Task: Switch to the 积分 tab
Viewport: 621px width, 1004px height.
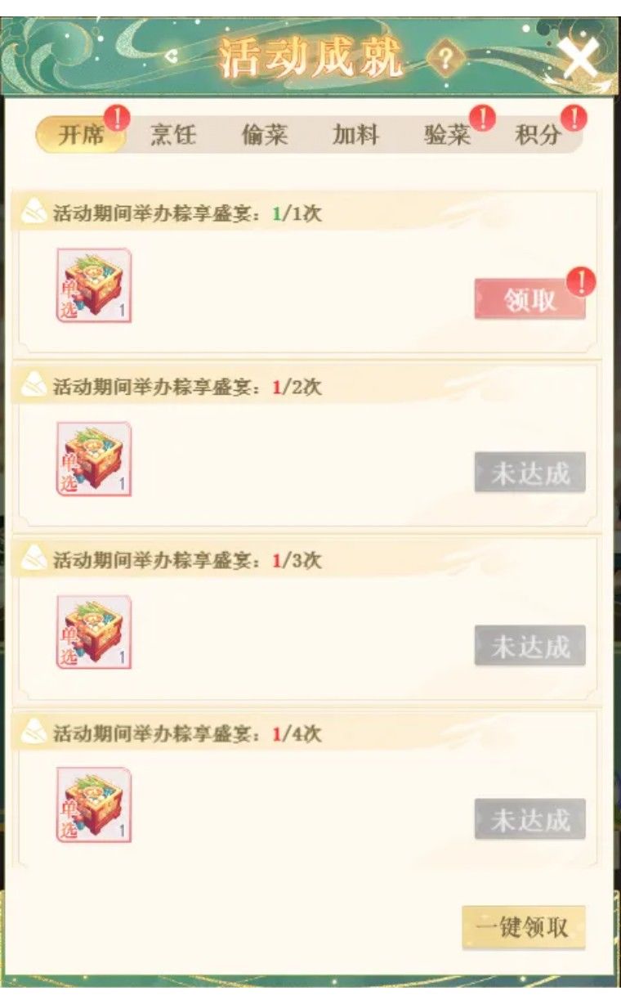Action: tap(538, 135)
